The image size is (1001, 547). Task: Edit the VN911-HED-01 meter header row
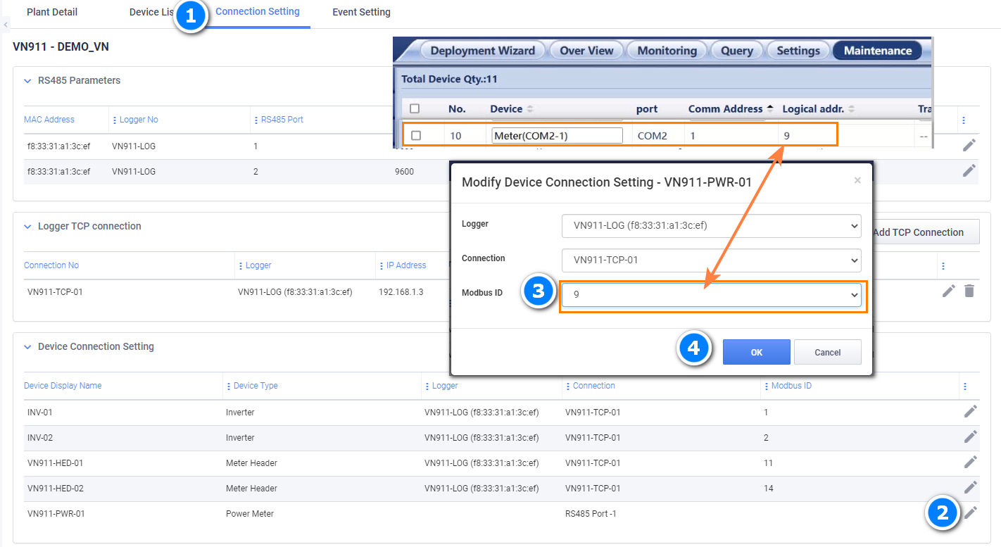[x=969, y=462]
